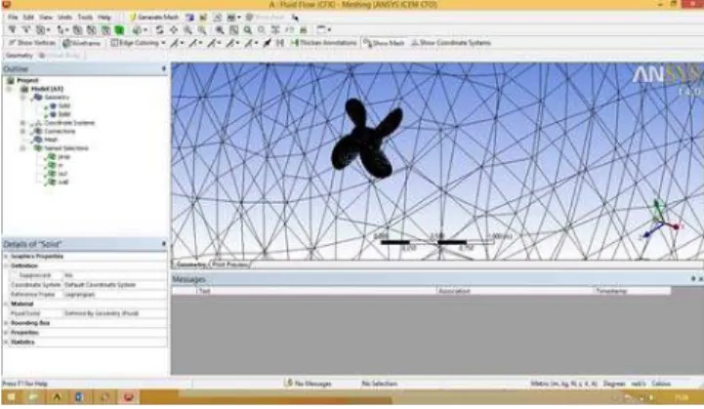Screen dimensions: 704x409
Task: Click the Print icon in the graphics toolbar
Action: pos(304,30)
